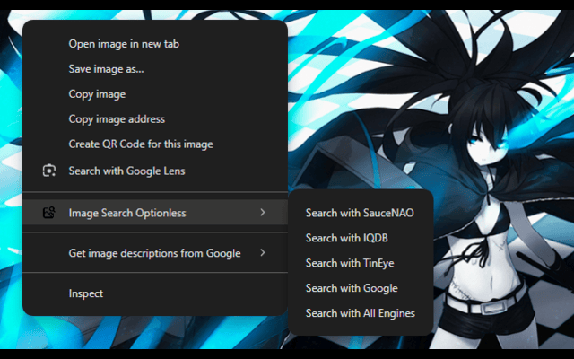574x359 pixels.
Task: Choose Create QR Code for this image
Action: coord(155,144)
